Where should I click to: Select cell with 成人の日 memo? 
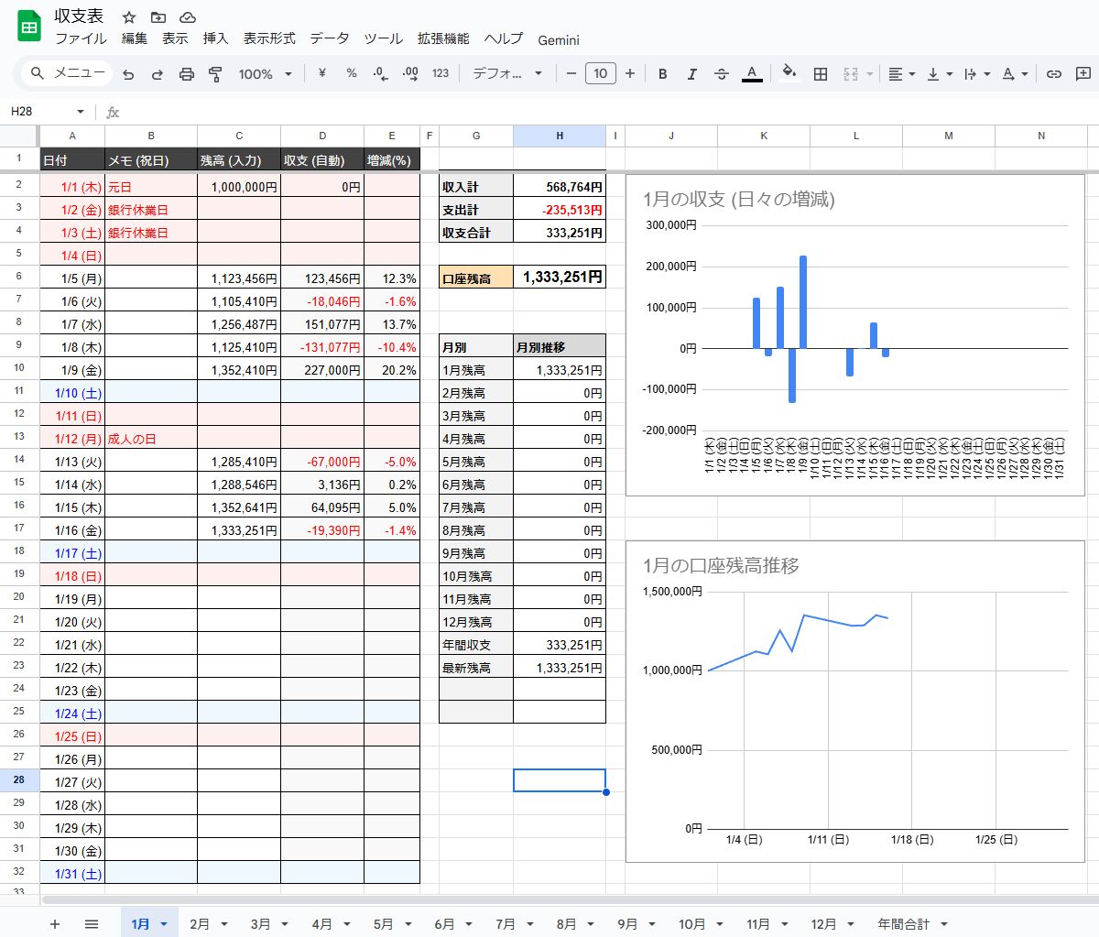[151, 439]
